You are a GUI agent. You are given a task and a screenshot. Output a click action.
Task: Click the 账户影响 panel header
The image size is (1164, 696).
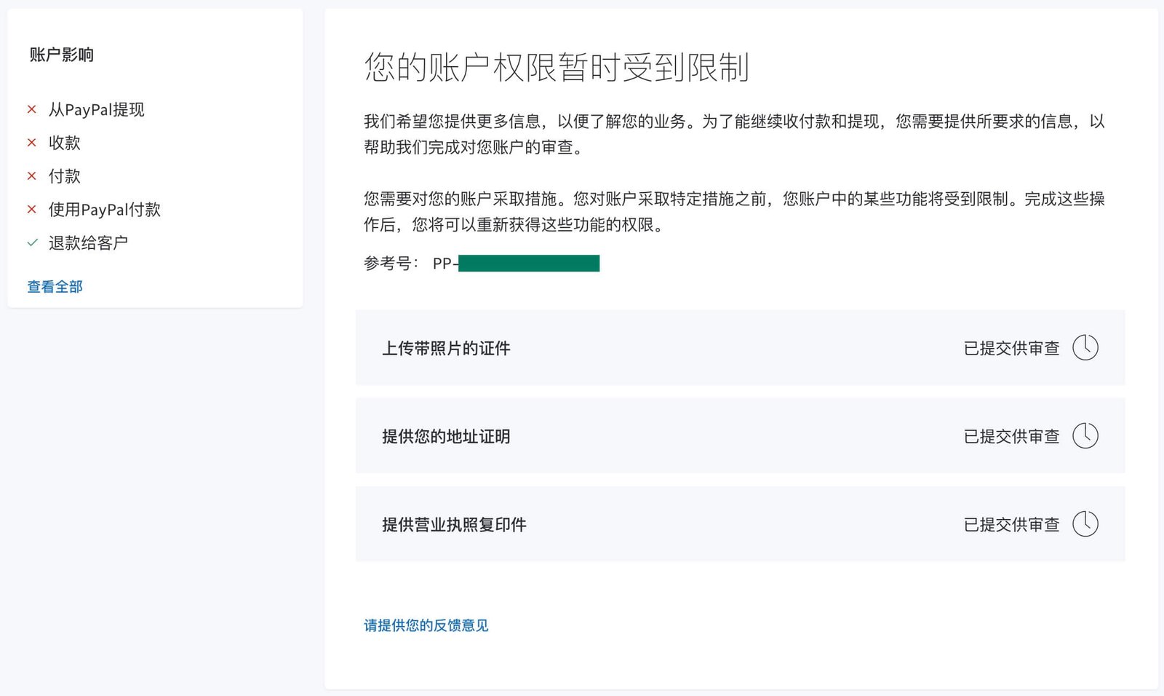[x=61, y=55]
